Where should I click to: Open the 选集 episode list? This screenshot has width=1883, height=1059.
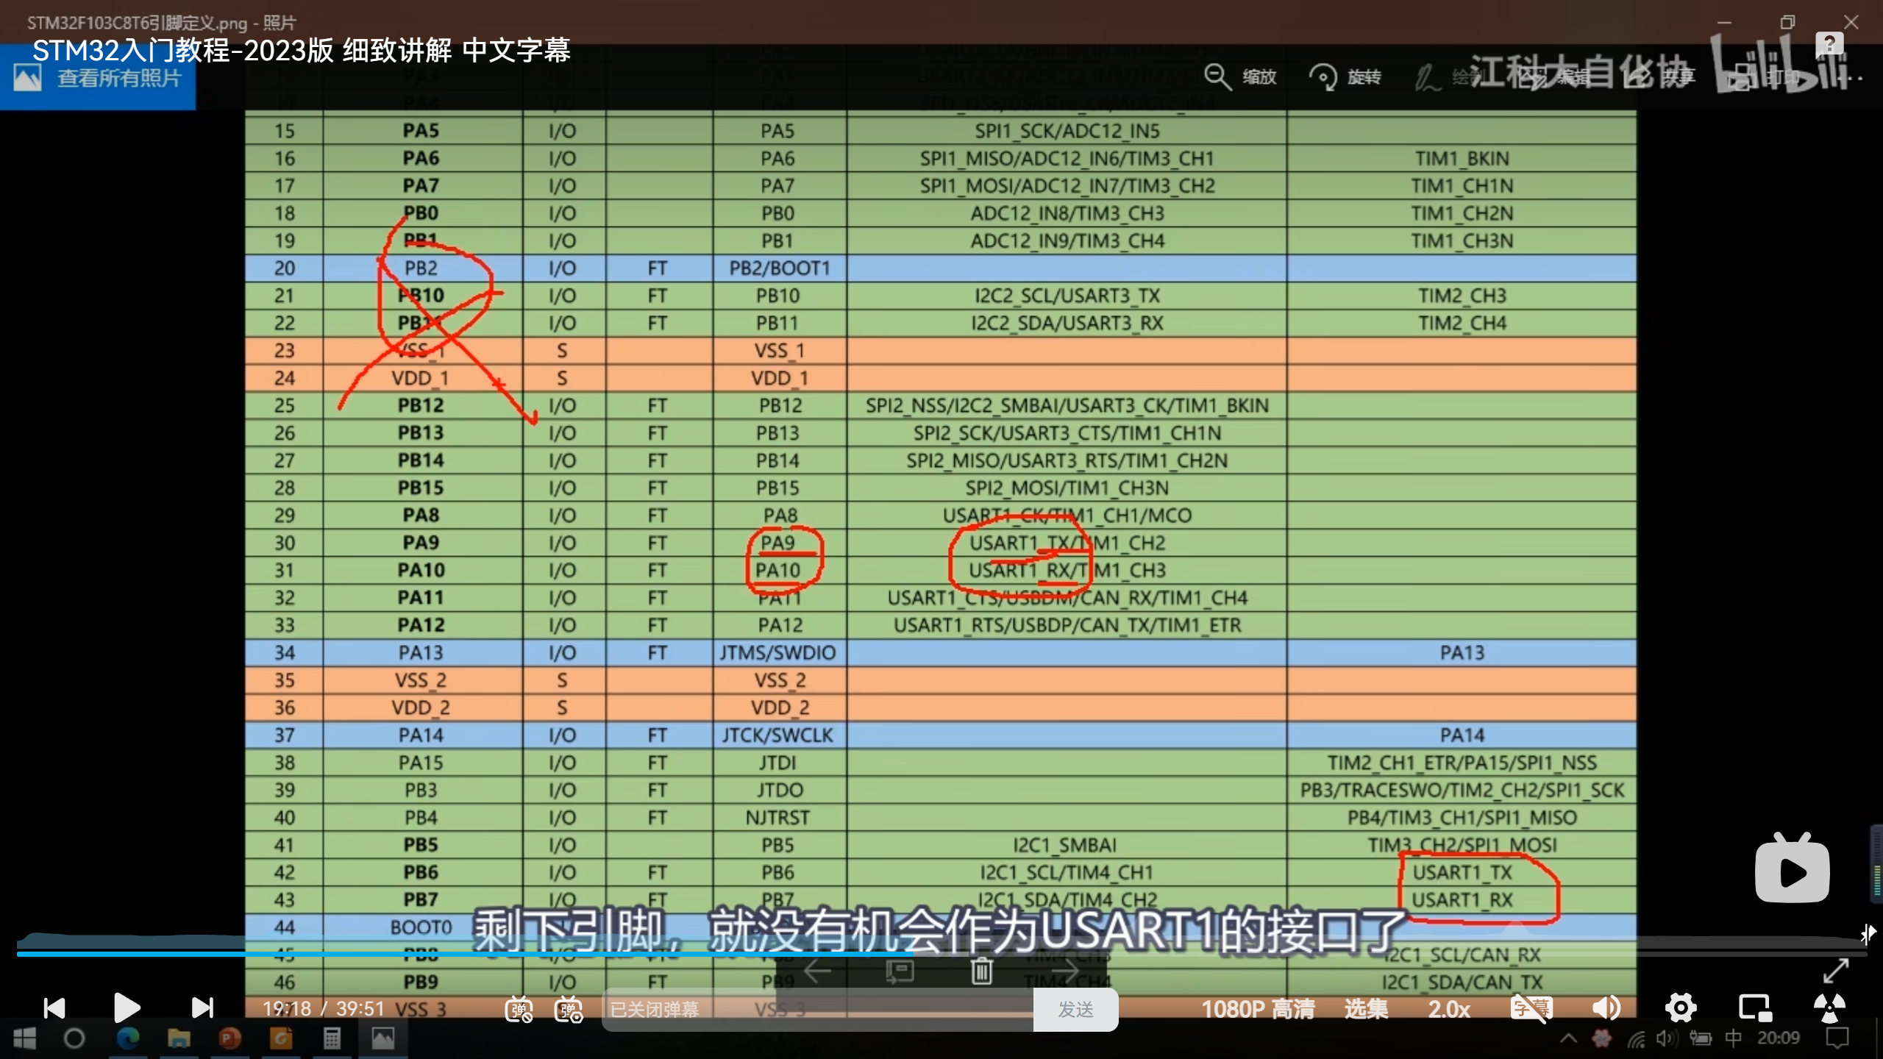(x=1366, y=1008)
